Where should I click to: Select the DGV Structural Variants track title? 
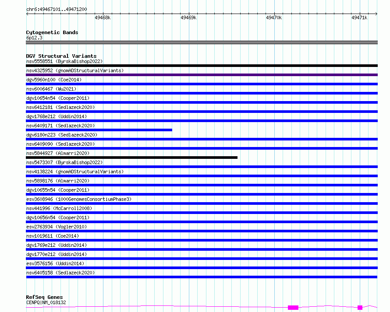61,56
